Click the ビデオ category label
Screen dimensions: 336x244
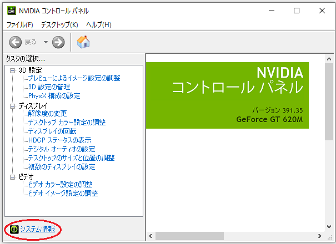tap(26, 177)
